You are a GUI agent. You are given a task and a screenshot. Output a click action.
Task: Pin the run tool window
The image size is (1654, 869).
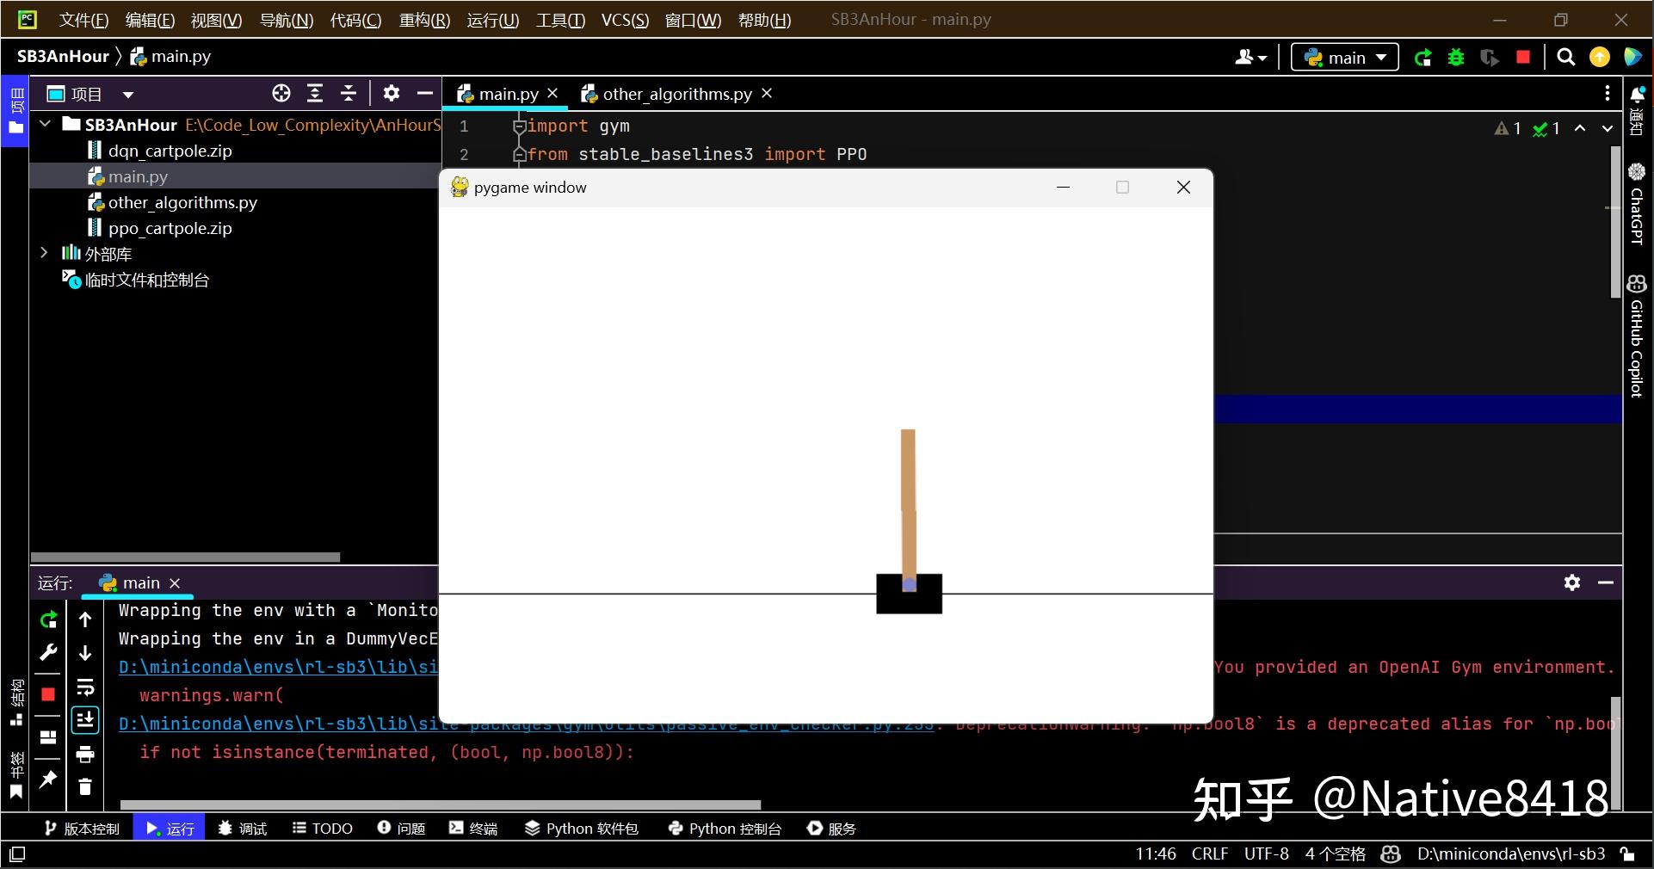(48, 780)
